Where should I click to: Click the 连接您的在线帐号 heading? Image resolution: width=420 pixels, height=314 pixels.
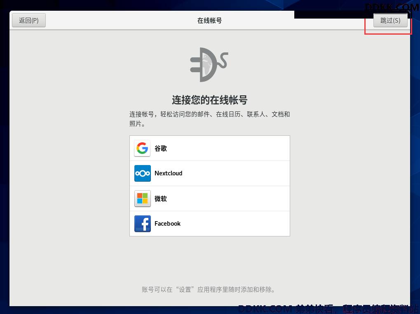point(210,100)
